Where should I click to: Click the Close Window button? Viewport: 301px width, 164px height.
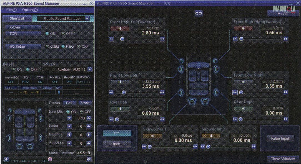[x=283, y=159]
